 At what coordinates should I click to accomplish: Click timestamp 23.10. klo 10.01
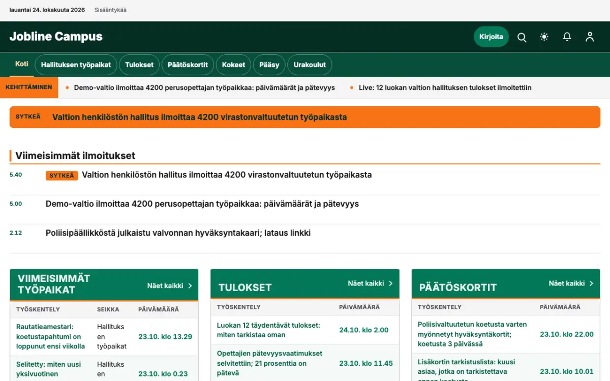coord(567,371)
